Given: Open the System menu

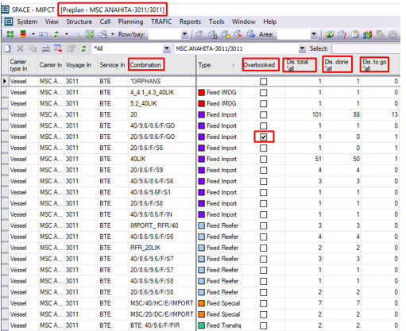Looking at the screenshot, I should pyautogui.click(x=27, y=21).
